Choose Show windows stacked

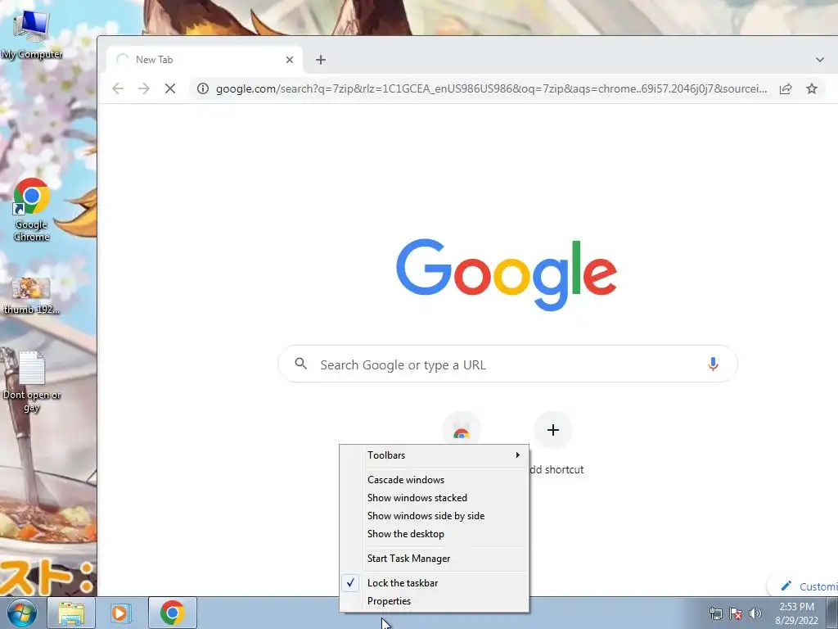click(x=434, y=498)
